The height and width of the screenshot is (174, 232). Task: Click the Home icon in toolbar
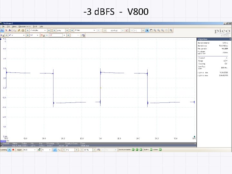(x=23, y=30)
